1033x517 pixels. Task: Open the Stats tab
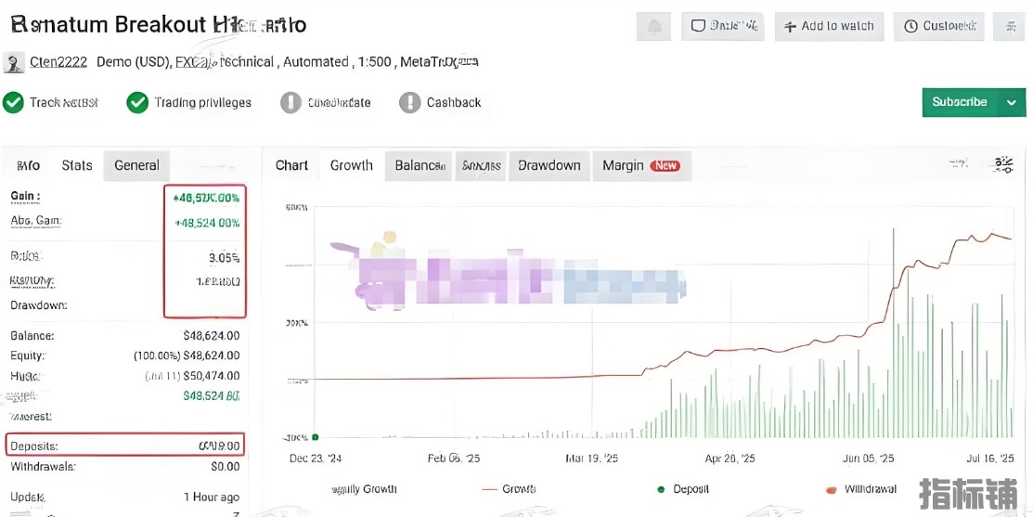tap(77, 165)
